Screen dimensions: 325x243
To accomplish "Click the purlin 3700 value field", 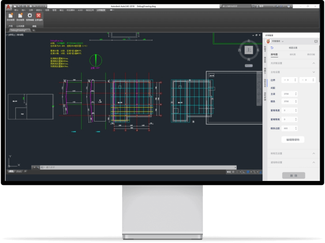I will click(x=287, y=101).
